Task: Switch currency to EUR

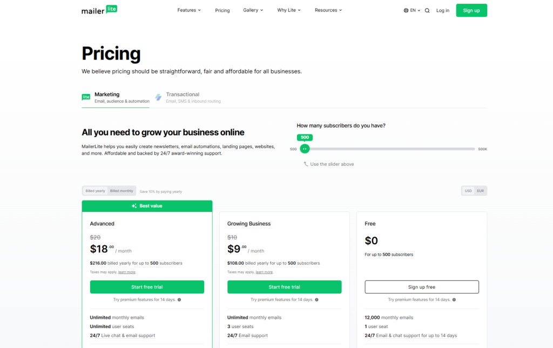Action: click(x=480, y=190)
